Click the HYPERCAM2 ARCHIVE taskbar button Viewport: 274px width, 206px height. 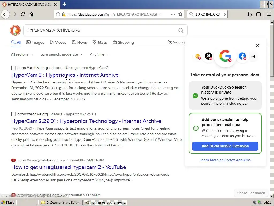(105, 203)
